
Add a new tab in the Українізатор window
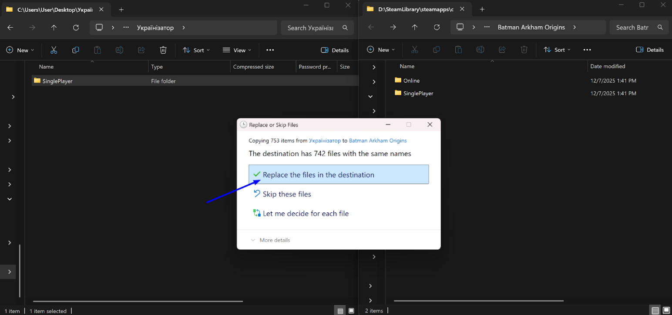tap(121, 10)
